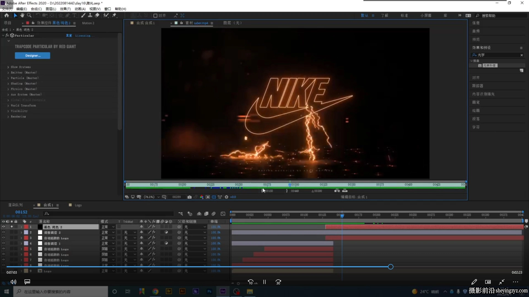Image resolution: width=529 pixels, height=297 pixels.
Task: Select the Hand tool
Action: [x=22, y=15]
